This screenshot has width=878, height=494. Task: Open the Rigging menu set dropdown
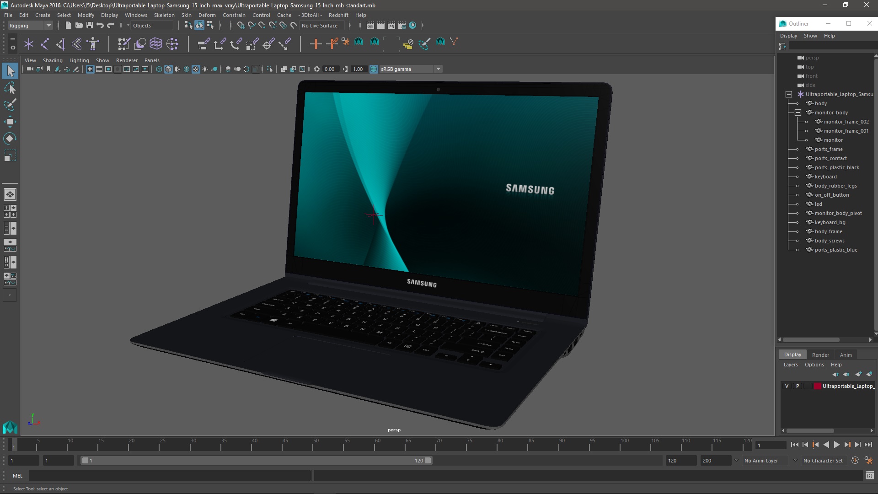pos(30,26)
